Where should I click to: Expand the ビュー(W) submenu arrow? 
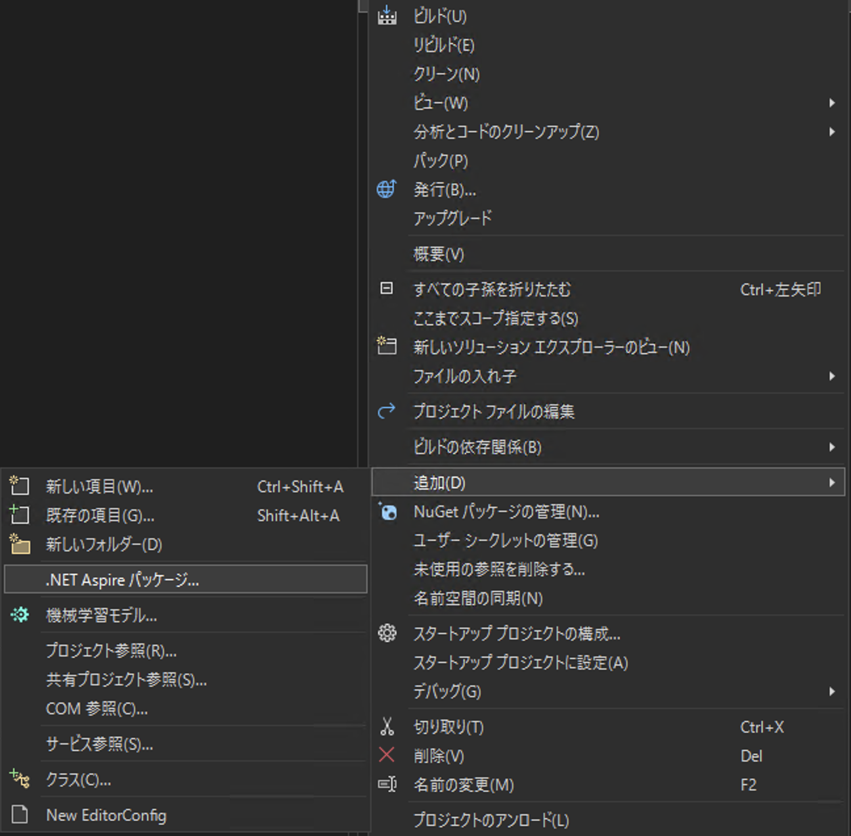point(832,103)
